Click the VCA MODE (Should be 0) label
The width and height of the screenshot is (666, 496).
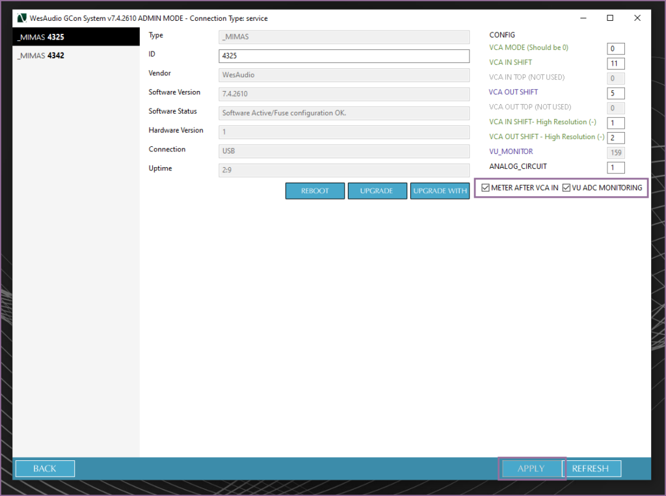coord(529,47)
